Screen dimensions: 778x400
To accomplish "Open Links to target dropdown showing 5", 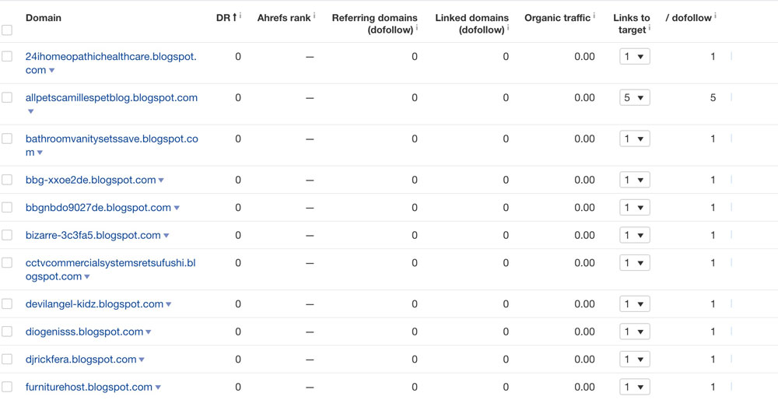I will pyautogui.click(x=634, y=98).
